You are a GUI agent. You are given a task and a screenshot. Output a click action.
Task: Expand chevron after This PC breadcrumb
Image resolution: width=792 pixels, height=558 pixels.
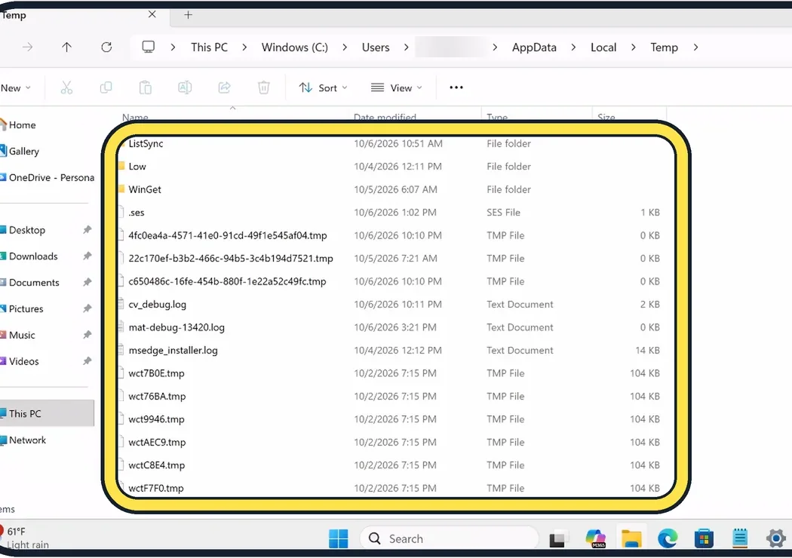pyautogui.click(x=244, y=47)
